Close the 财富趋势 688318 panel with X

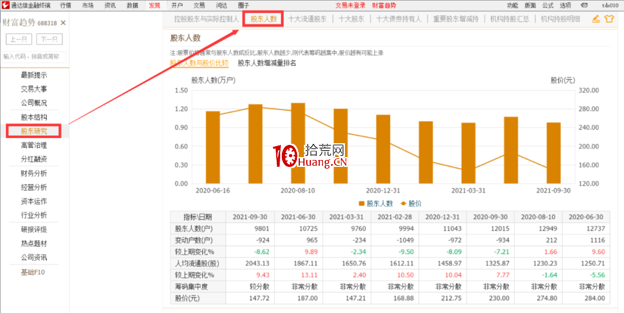pyautogui.click(x=63, y=23)
